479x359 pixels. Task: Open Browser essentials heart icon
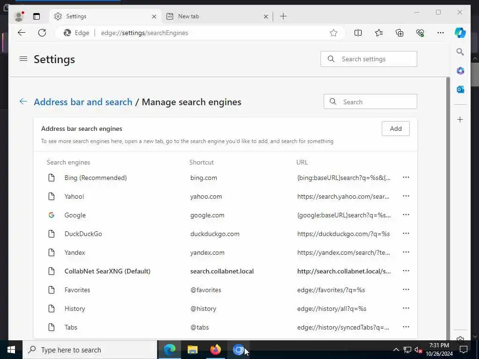point(420,33)
